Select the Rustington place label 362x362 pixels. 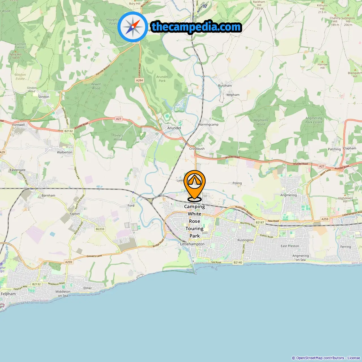[245, 240]
